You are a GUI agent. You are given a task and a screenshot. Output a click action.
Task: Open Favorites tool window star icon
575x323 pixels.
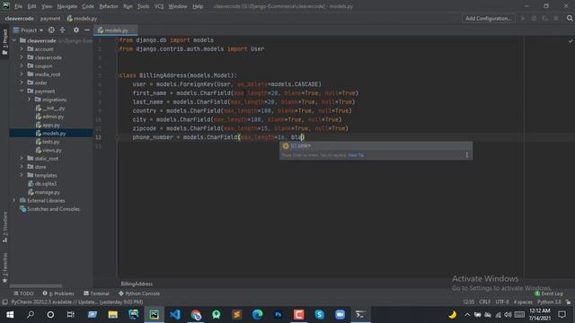pyautogui.click(x=4, y=281)
